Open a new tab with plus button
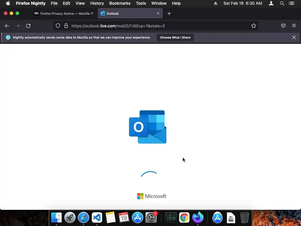 [169, 14]
